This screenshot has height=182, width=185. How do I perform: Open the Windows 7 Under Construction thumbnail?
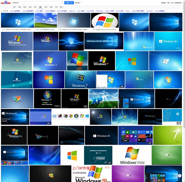(x=47, y=99)
